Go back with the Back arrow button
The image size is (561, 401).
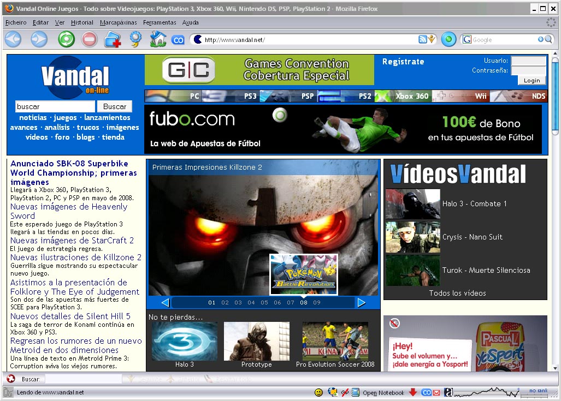pyautogui.click(x=13, y=39)
